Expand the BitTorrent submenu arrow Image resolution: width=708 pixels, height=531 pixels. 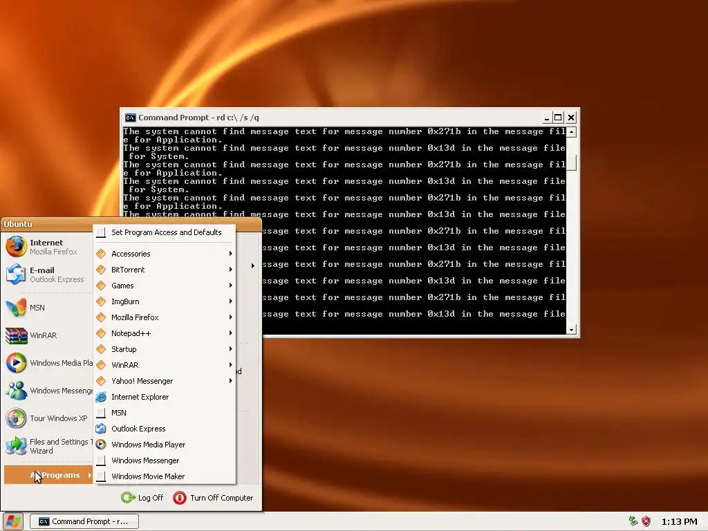(231, 270)
